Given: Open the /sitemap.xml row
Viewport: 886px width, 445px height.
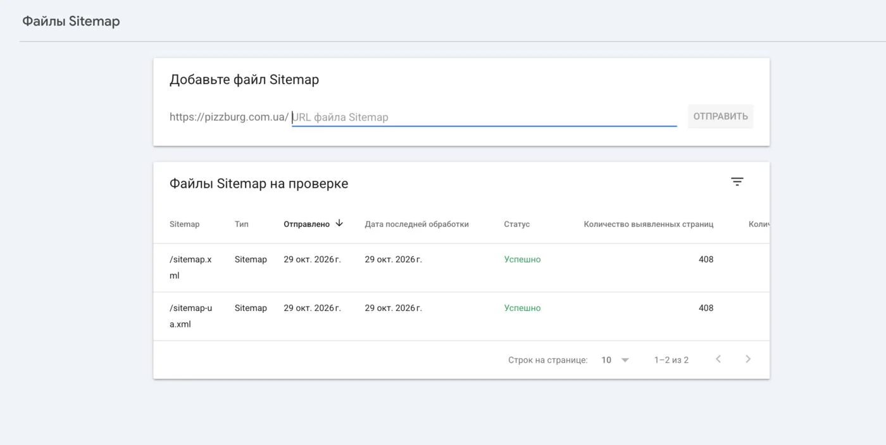Looking at the screenshot, I should click(461, 267).
